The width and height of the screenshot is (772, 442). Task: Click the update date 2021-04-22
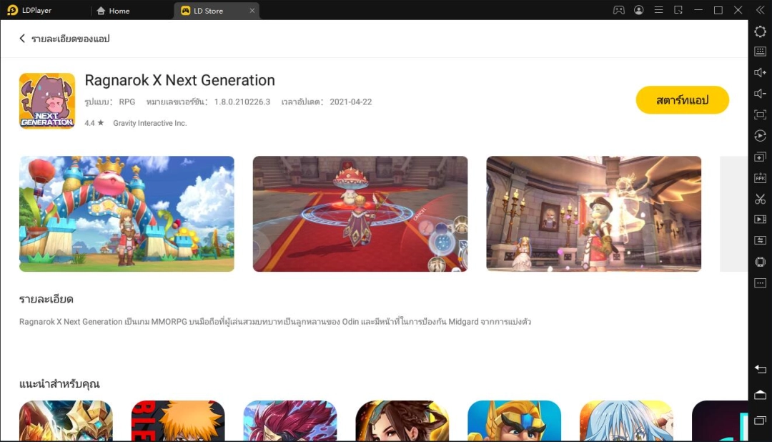350,102
